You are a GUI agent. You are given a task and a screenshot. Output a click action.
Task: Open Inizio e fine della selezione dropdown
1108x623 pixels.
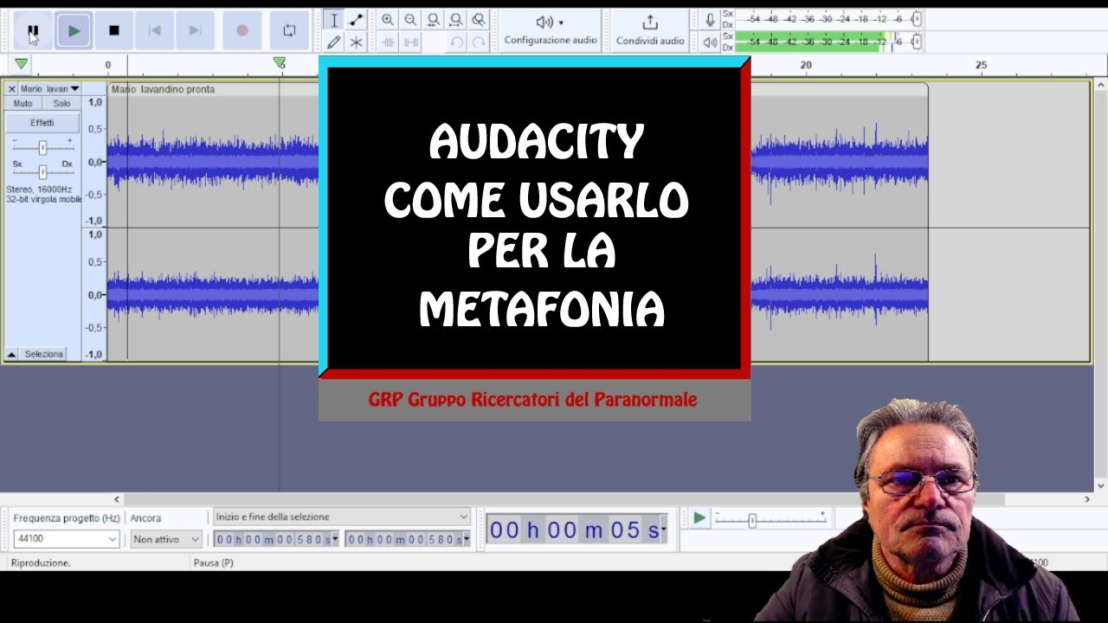click(x=341, y=517)
